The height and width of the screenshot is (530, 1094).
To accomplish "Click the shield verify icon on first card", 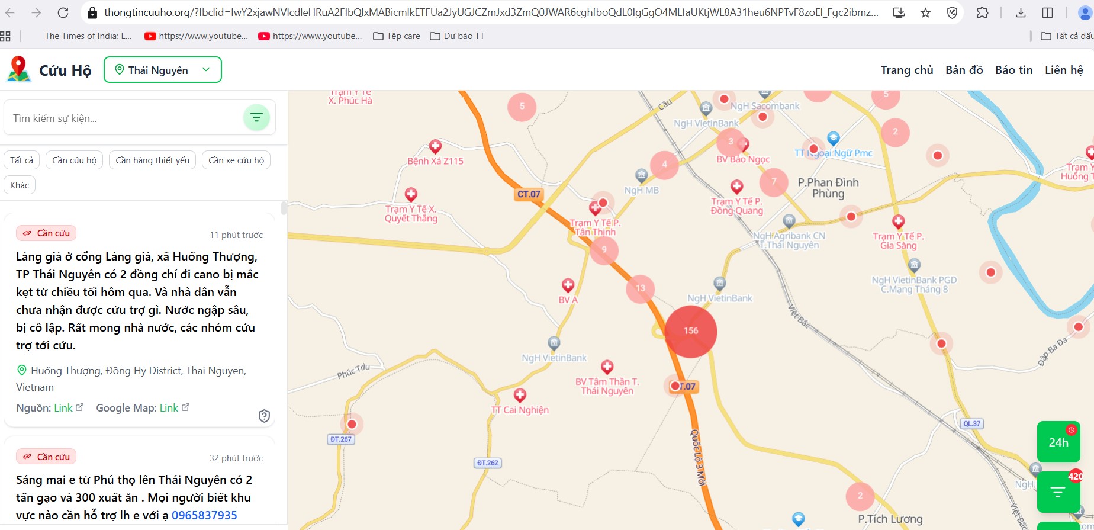I will tap(264, 416).
